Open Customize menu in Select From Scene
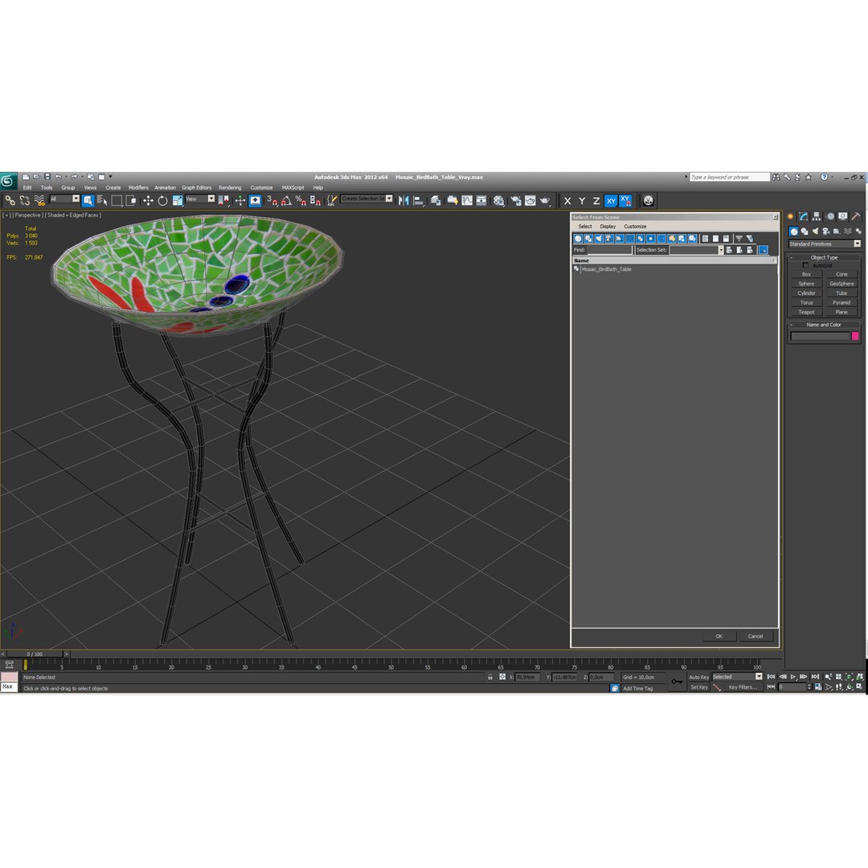The height and width of the screenshot is (868, 868). (635, 227)
